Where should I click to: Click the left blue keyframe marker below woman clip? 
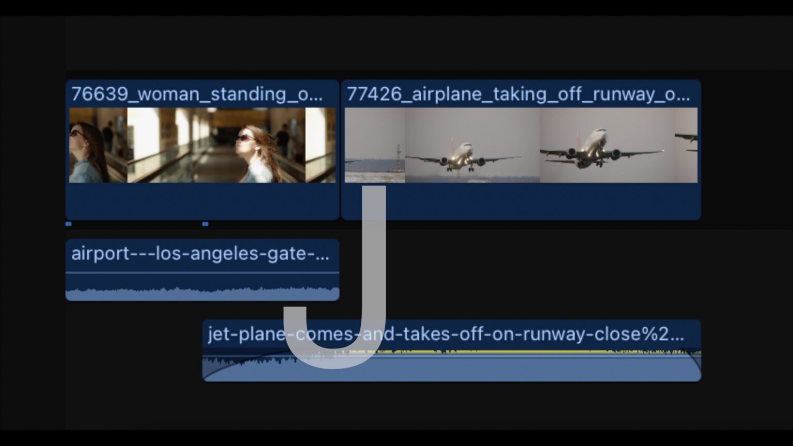pyautogui.click(x=68, y=224)
